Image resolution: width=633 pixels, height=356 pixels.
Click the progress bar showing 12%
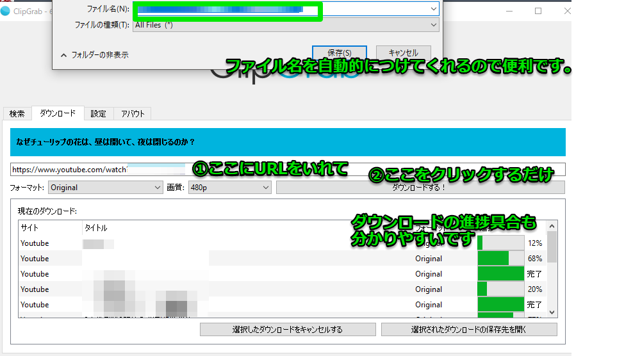click(x=500, y=243)
